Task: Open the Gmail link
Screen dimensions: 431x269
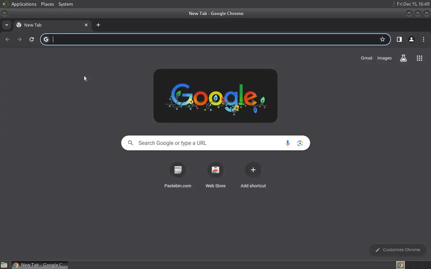Action: click(x=366, y=58)
